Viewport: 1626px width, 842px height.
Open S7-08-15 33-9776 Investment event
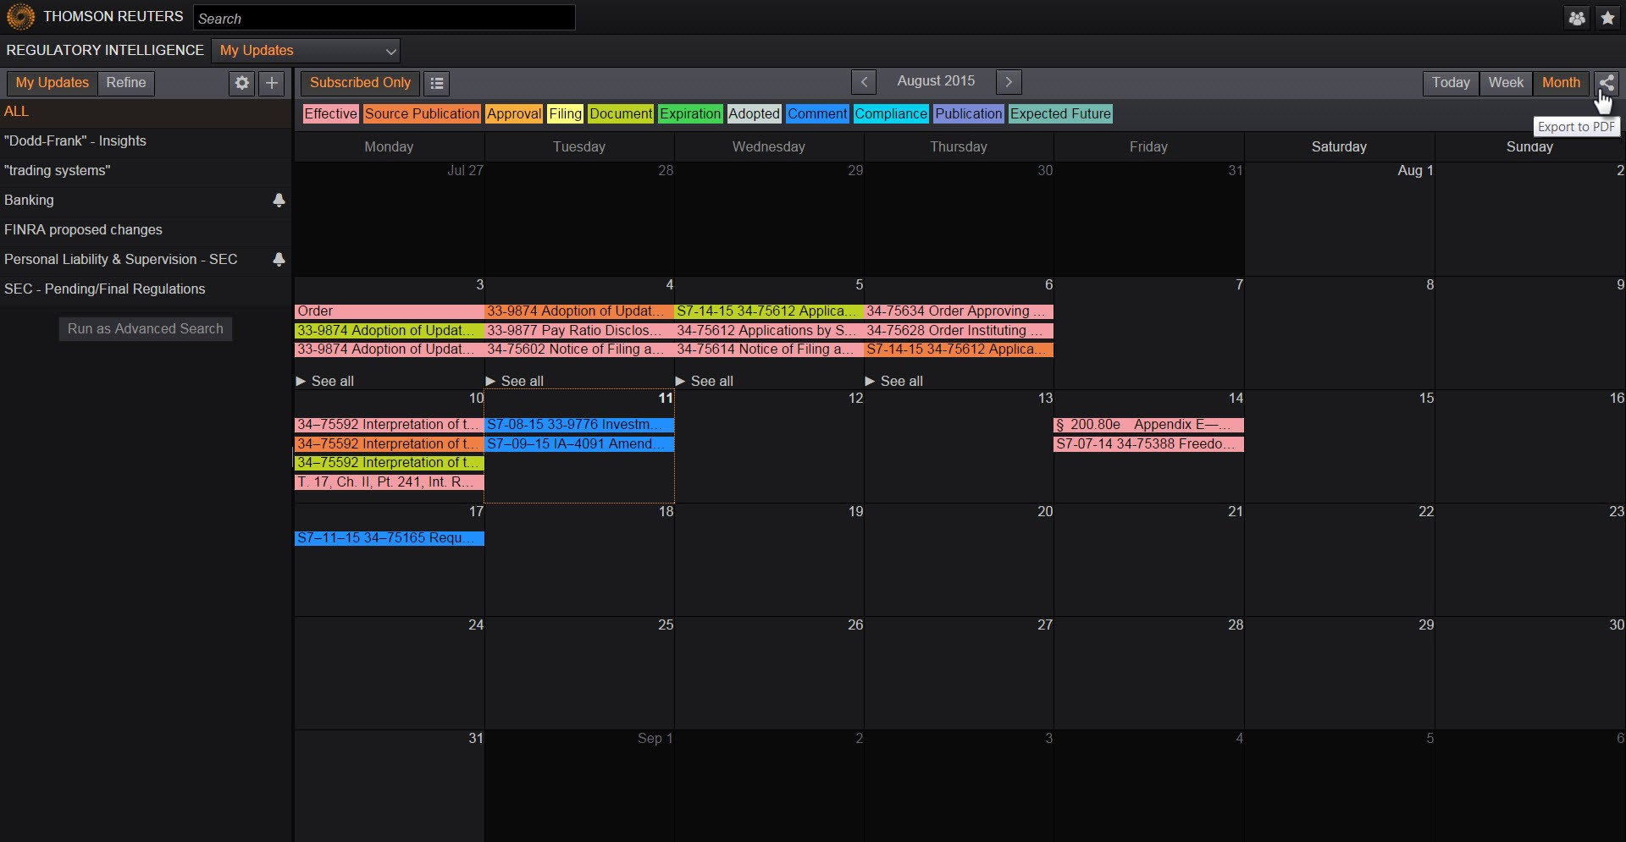pos(579,425)
